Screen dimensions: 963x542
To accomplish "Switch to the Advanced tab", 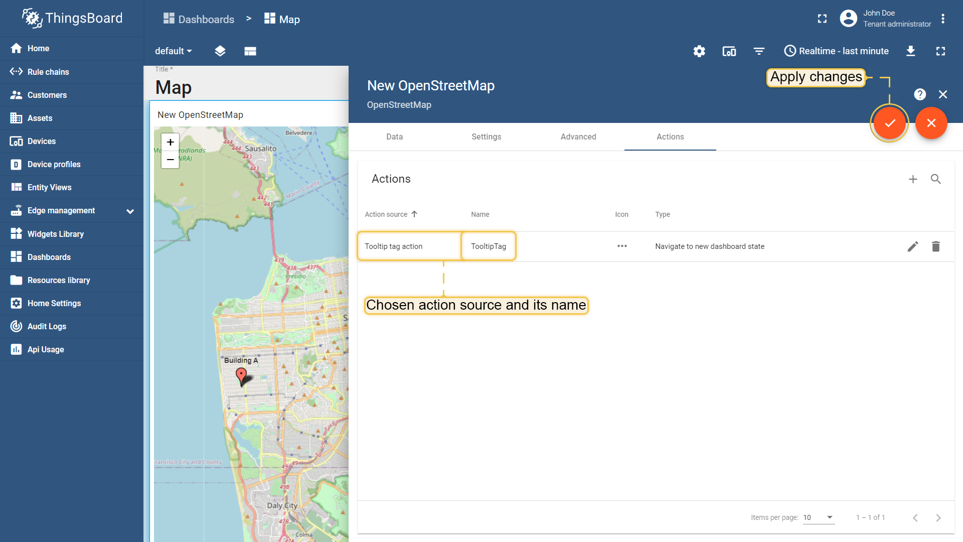I will click(578, 137).
